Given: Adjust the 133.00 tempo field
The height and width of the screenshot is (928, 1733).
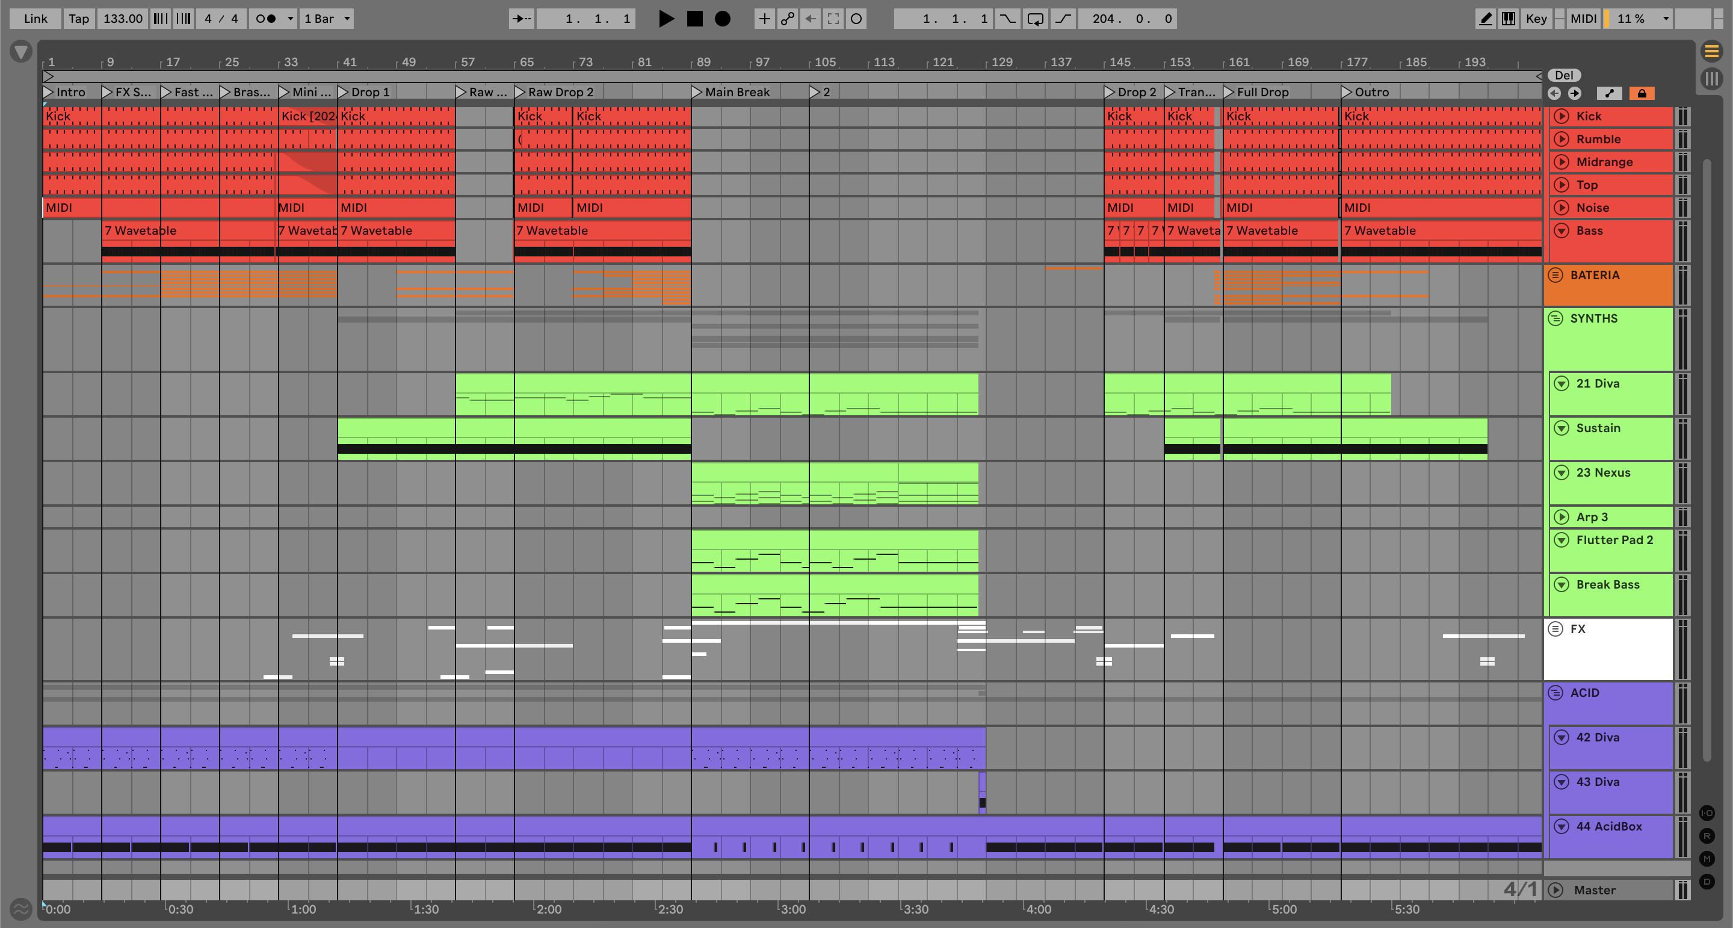Looking at the screenshot, I should [122, 19].
